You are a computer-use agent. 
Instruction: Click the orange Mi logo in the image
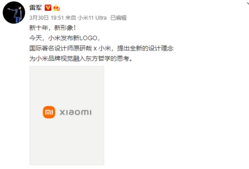[49, 112]
